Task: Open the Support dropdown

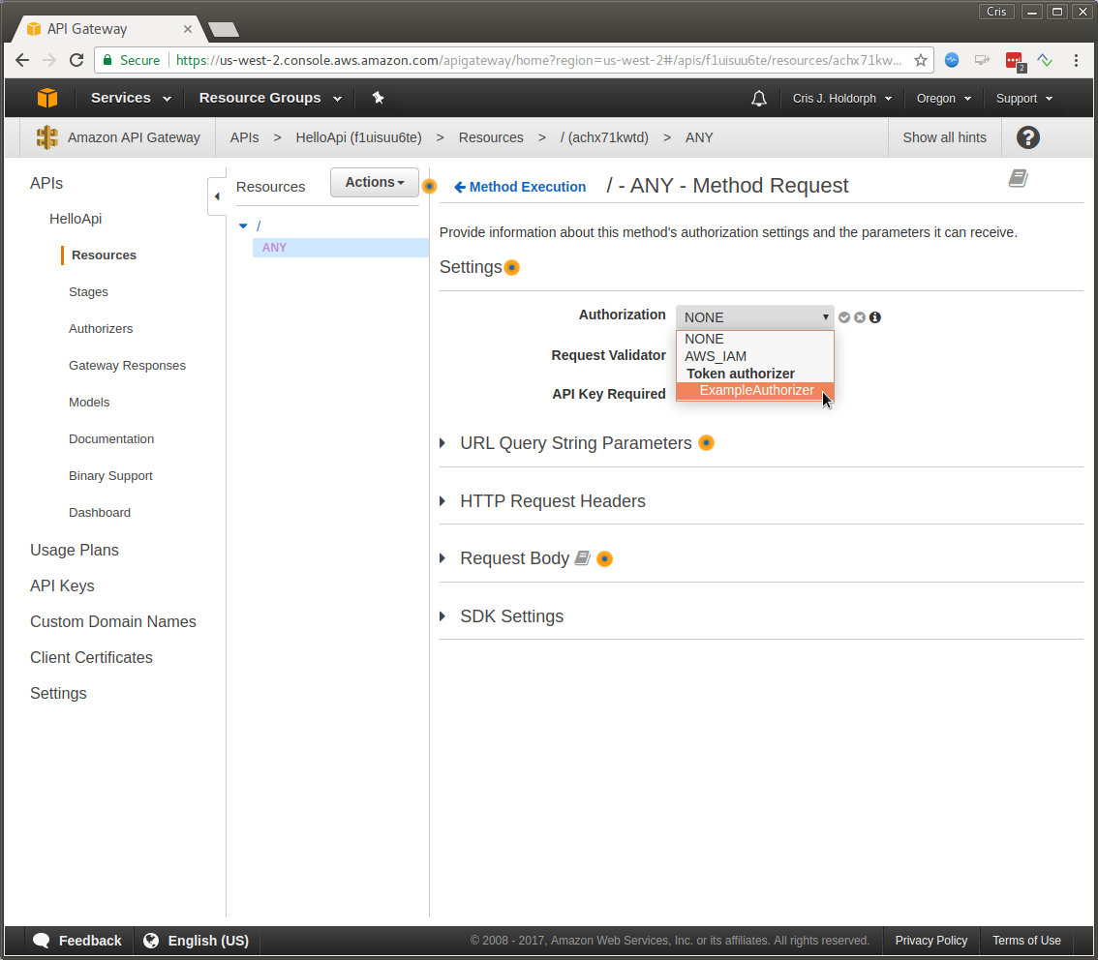Action: pyautogui.click(x=1023, y=99)
